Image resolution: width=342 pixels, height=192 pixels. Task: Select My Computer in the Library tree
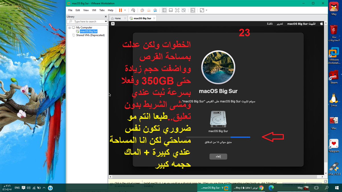pyautogui.click(x=84, y=28)
